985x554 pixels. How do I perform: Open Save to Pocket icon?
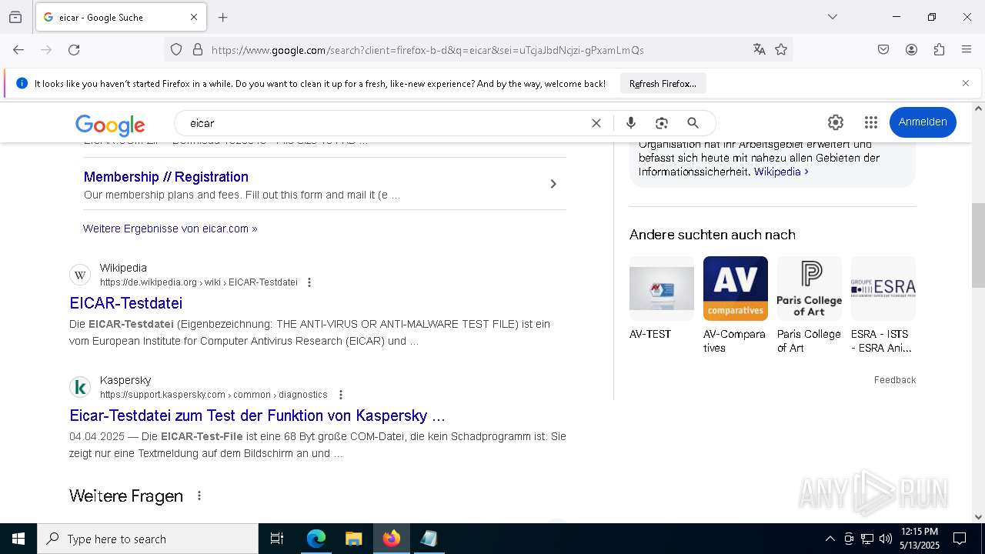coord(883,49)
